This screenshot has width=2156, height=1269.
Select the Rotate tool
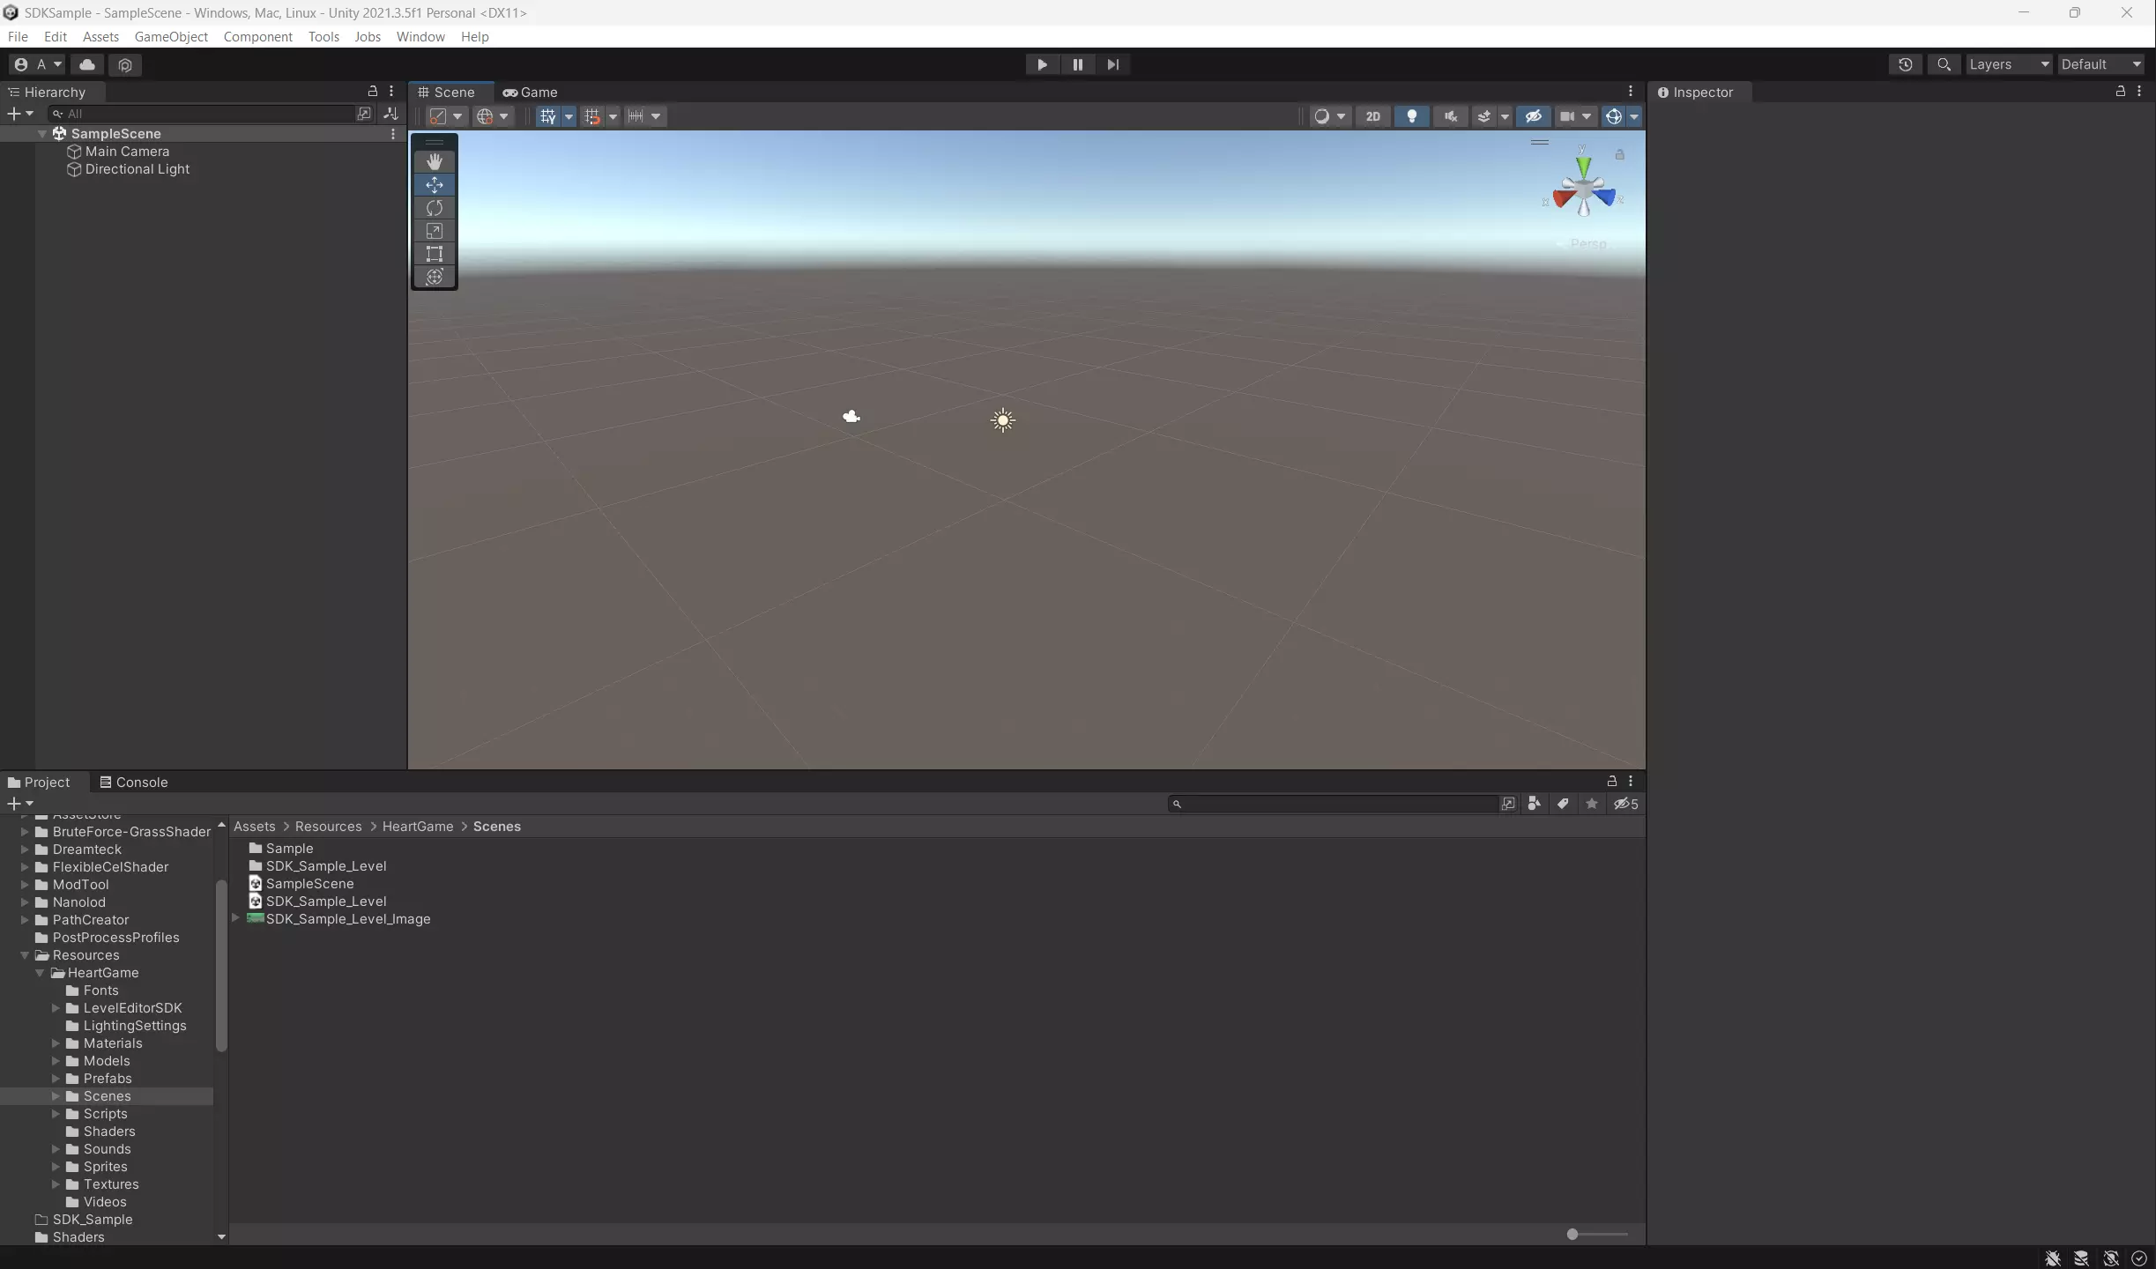tap(434, 208)
